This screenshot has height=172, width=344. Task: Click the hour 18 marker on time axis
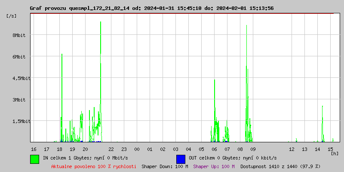pos(59,149)
